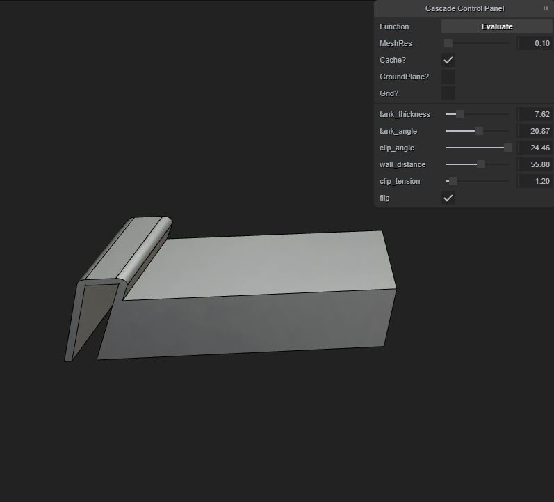Click the Function label
This screenshot has height=502, width=554.
point(394,26)
